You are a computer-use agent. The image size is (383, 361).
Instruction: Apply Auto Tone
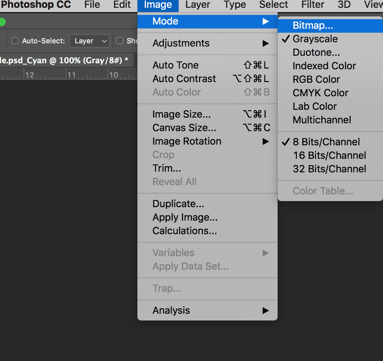click(208, 65)
